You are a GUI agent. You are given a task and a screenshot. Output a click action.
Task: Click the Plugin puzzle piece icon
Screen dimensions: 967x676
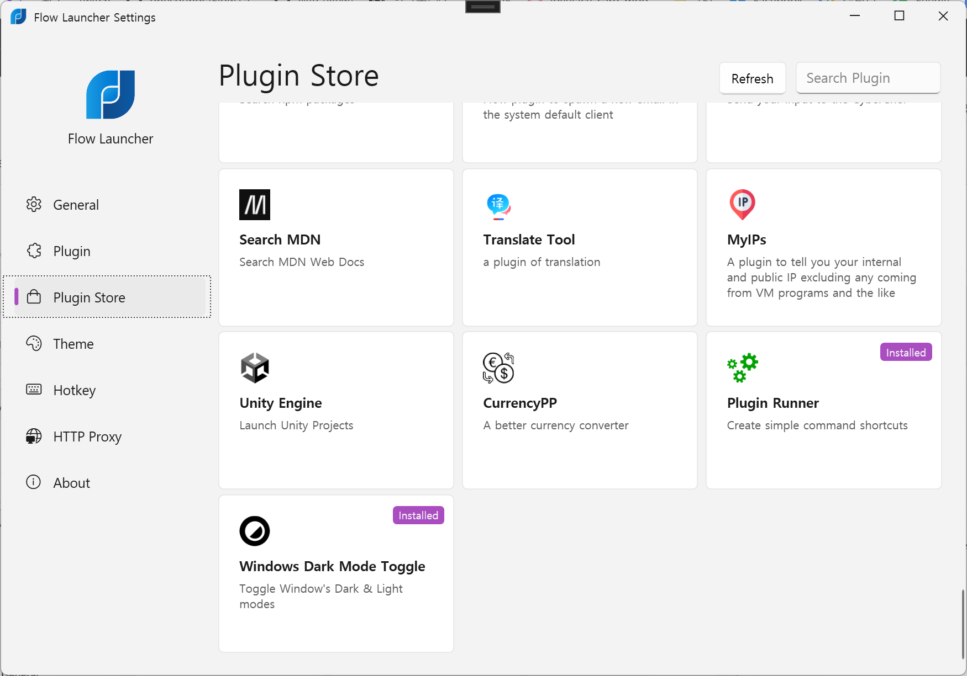coord(34,251)
